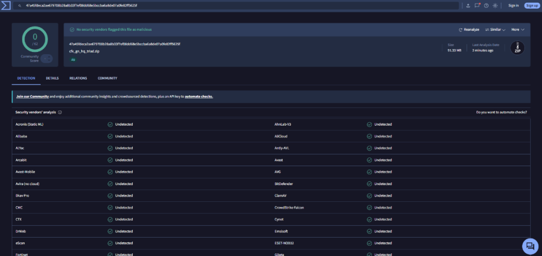Focus the hash search input field
542x256 pixels.
click(236, 6)
